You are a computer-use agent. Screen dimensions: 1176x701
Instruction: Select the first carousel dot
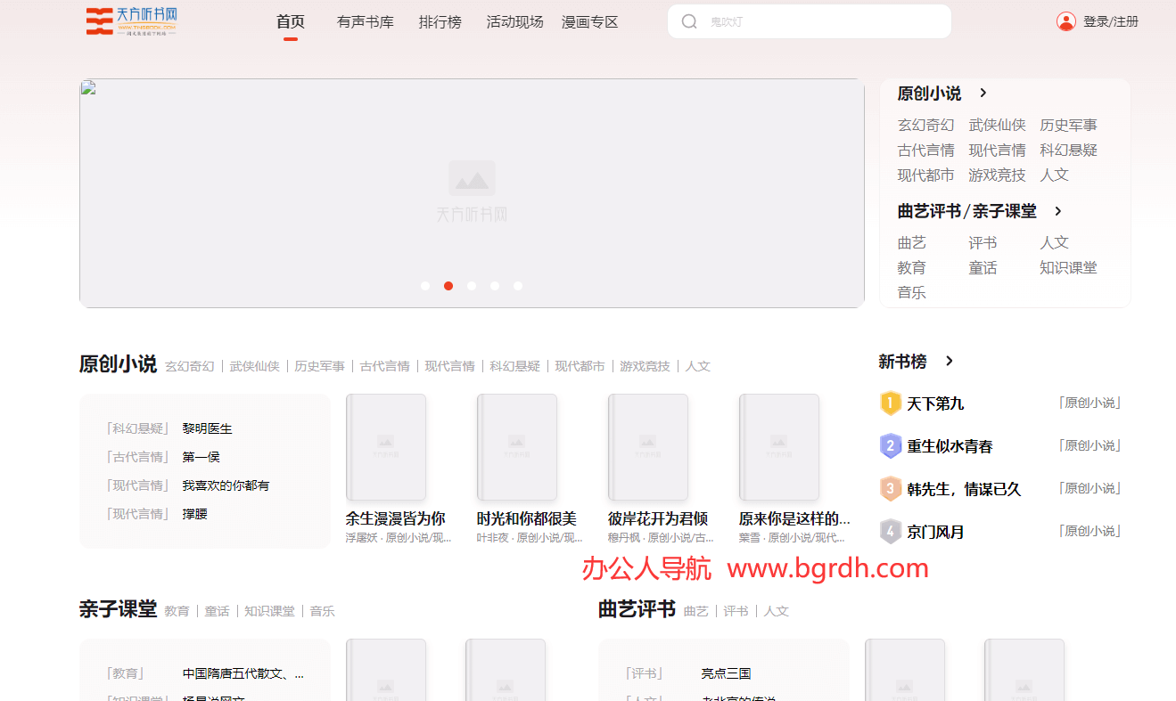click(x=425, y=286)
